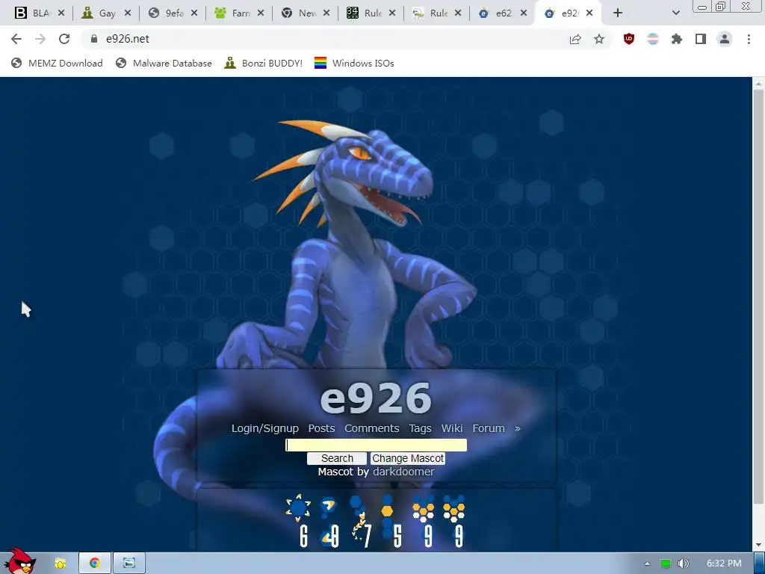Image resolution: width=765 pixels, height=574 pixels.
Task: Open the taskbar window switcher program
Action: (128, 564)
